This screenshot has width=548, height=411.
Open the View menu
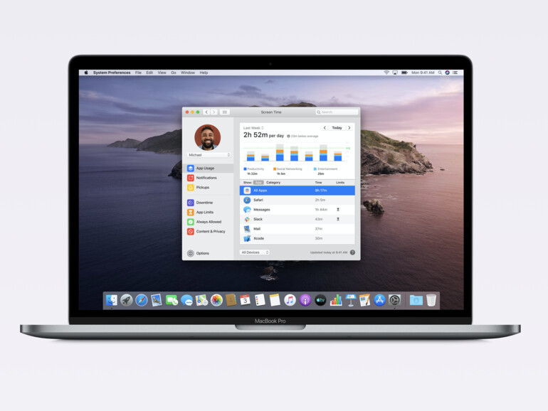(x=162, y=73)
